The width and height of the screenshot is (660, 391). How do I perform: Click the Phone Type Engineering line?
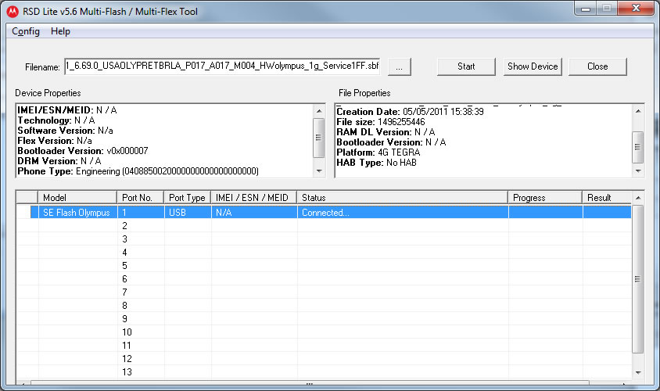tap(138, 171)
